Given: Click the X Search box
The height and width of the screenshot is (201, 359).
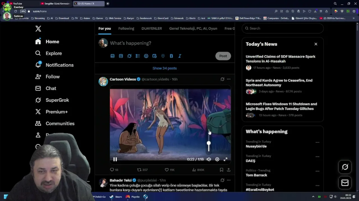Looking at the screenshot, I should 283,28.
